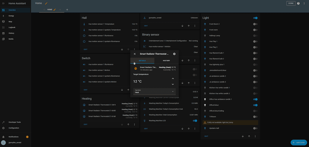This screenshot has height=147, width=309.
Task: Open Energy in the sidebar
Action: click(11, 16)
